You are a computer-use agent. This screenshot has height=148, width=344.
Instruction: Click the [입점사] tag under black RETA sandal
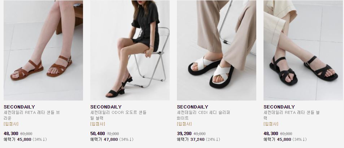click(271, 124)
